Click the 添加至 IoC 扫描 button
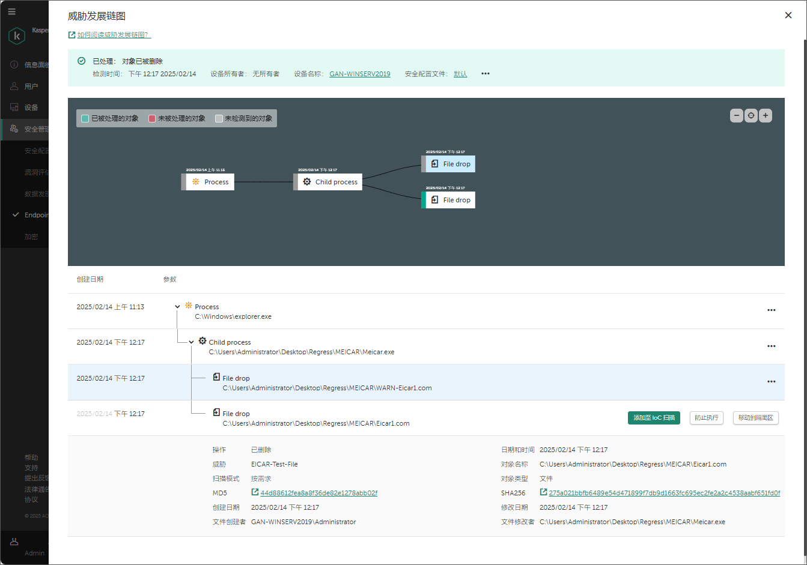 pos(654,418)
